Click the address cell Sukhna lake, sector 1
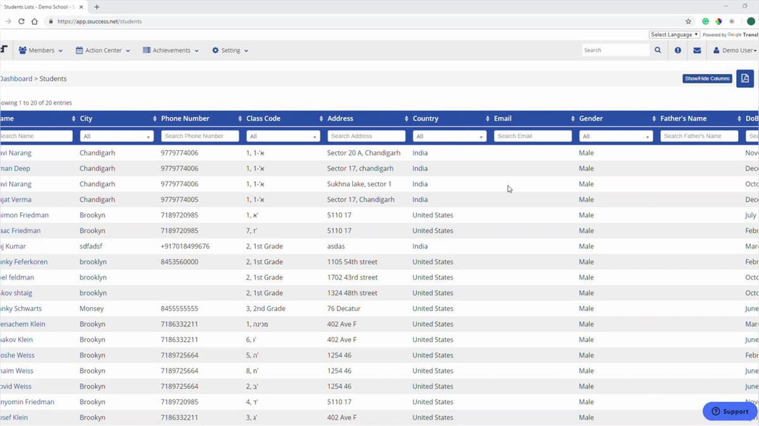 pyautogui.click(x=359, y=184)
